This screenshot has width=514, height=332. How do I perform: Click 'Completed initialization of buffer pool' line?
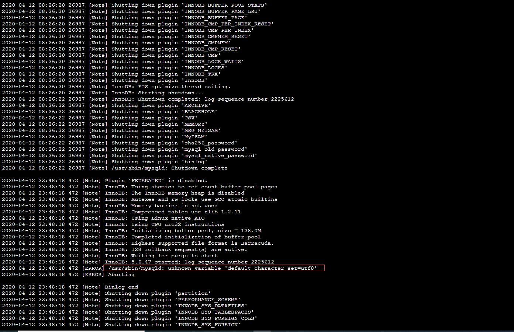[131, 237]
